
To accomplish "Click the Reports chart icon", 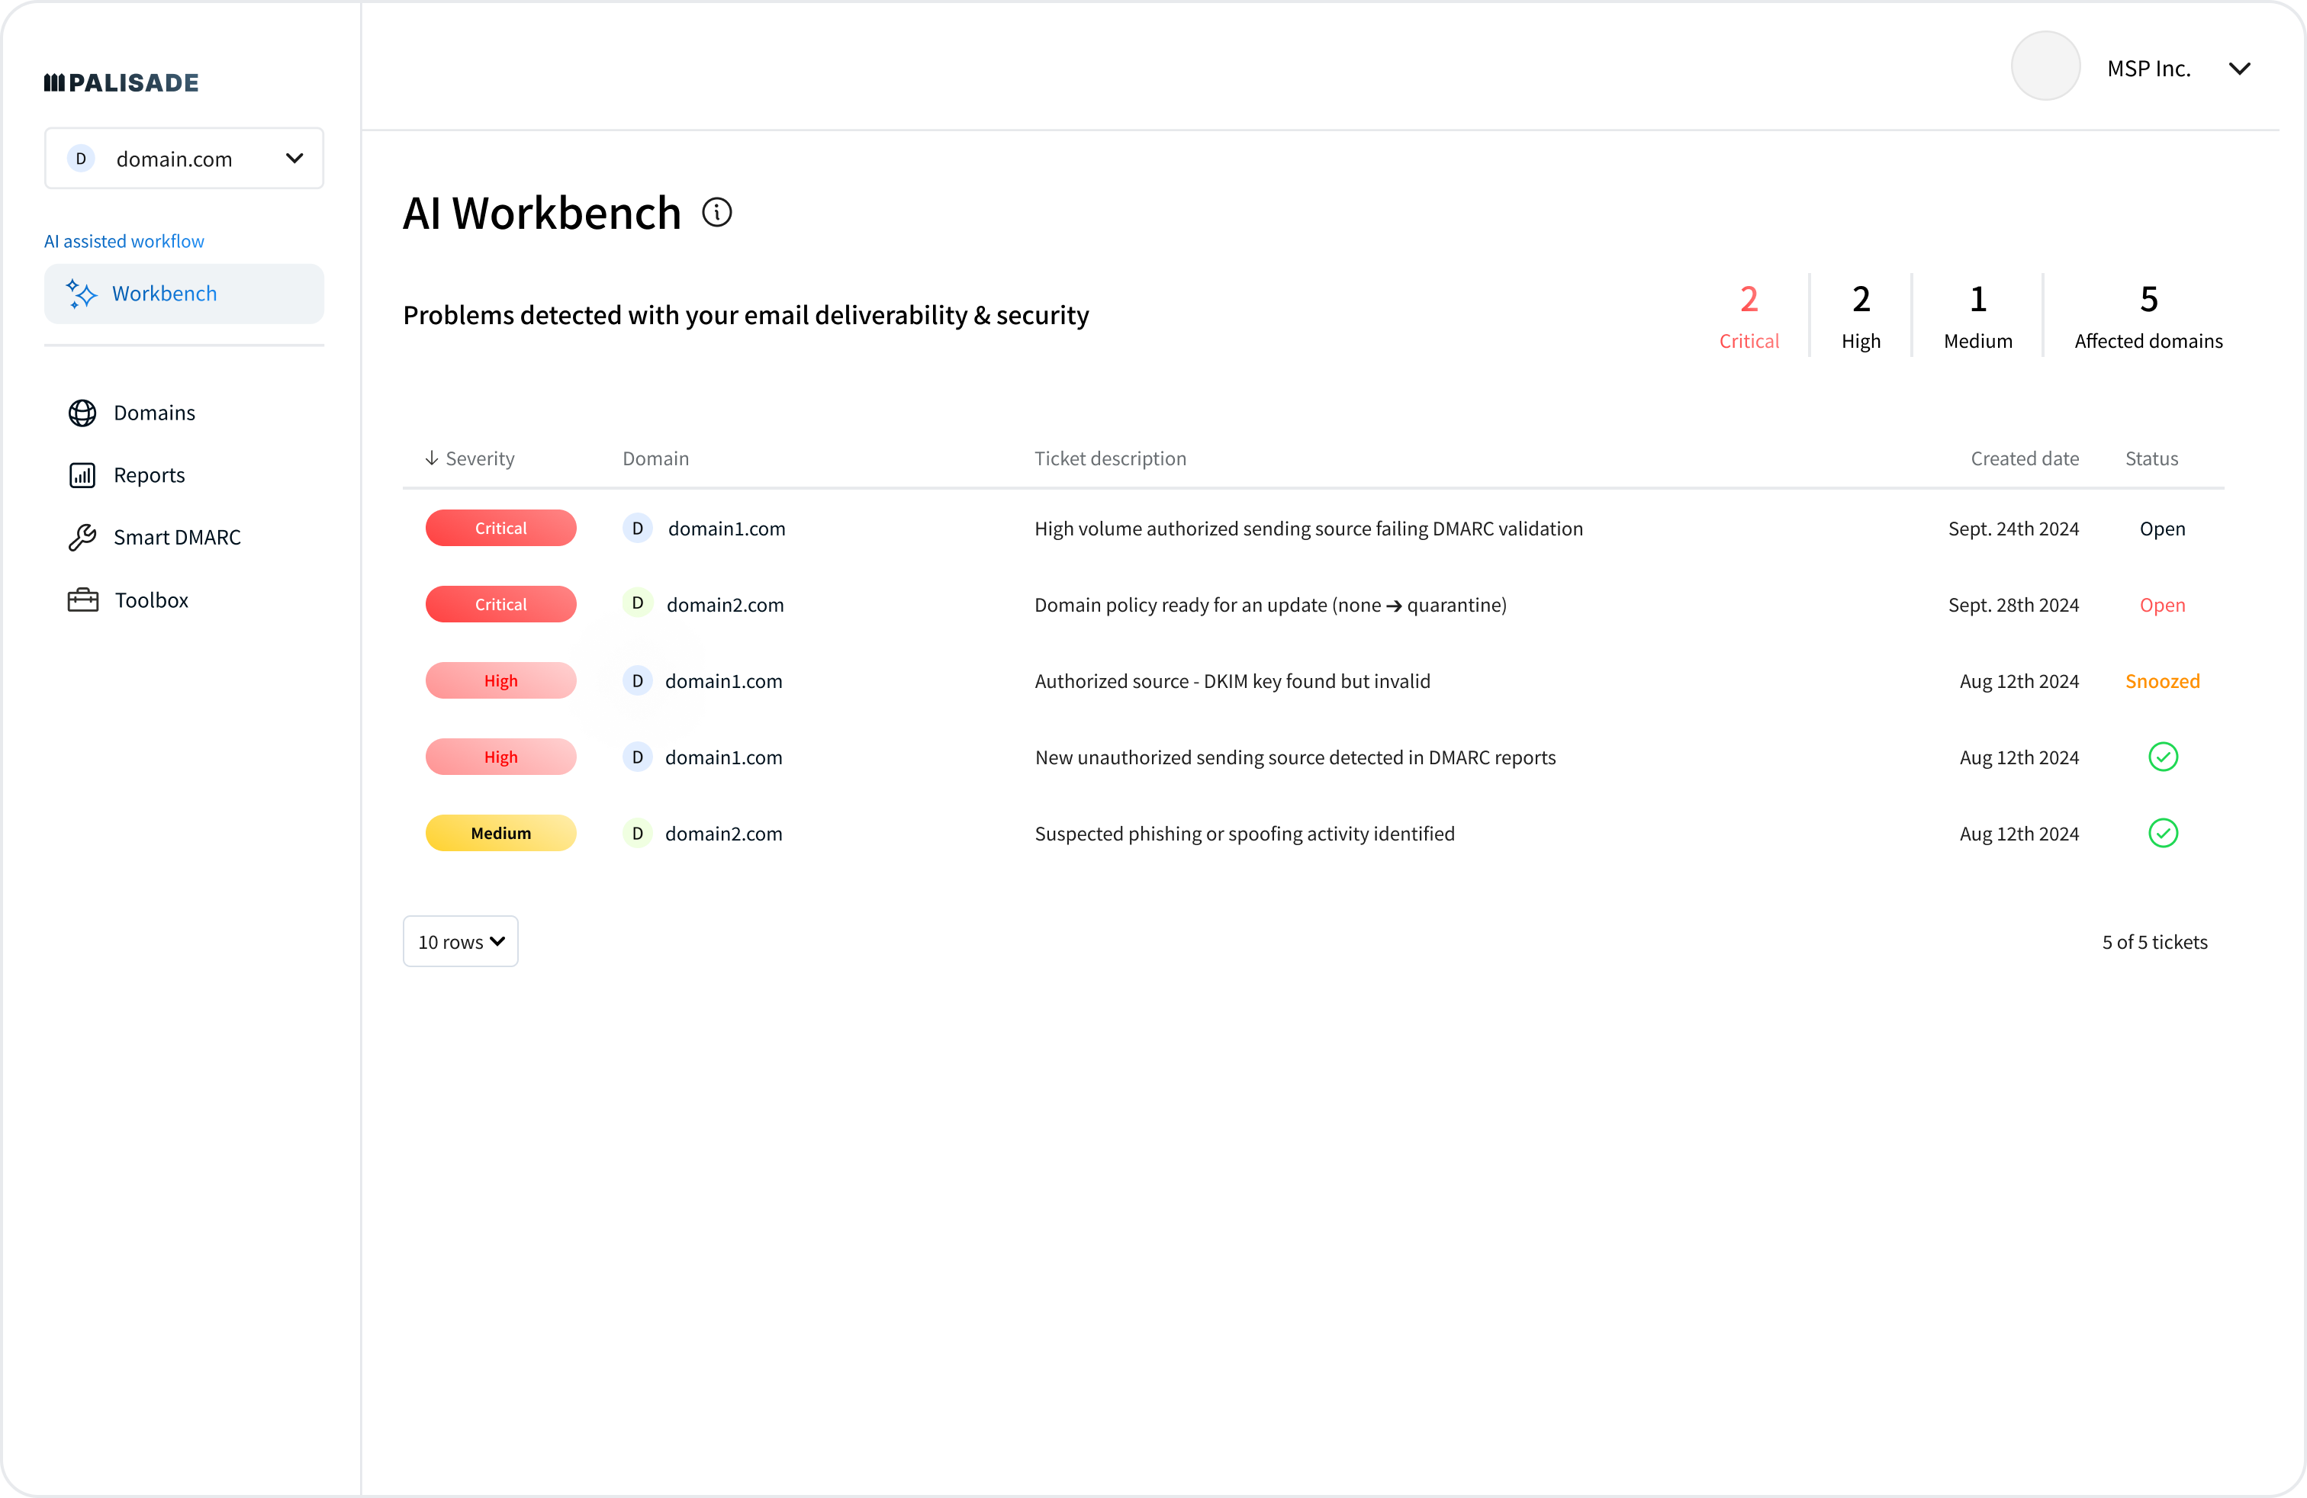I will click(x=82, y=474).
